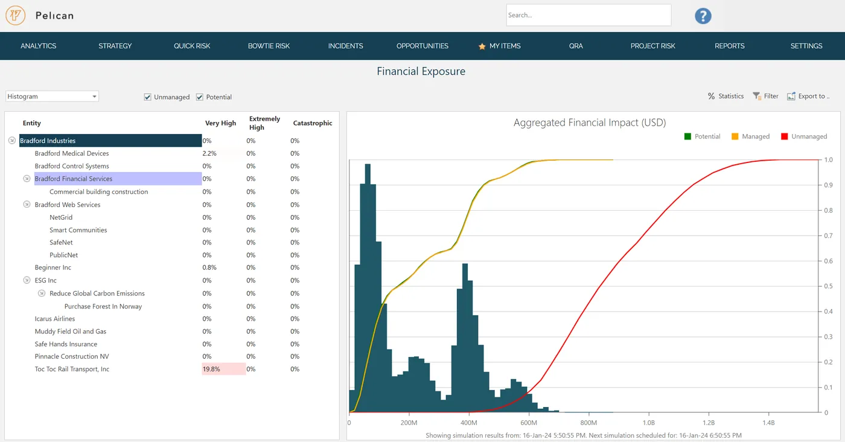
Task: Select the Smart Communities entity
Action: pos(78,230)
